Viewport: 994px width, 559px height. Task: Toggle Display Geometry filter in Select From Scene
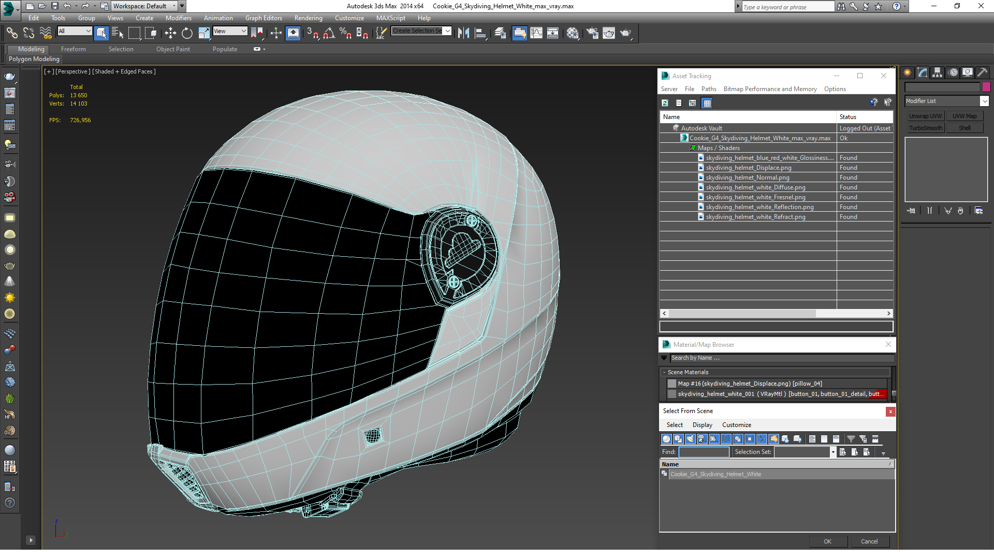pos(666,439)
